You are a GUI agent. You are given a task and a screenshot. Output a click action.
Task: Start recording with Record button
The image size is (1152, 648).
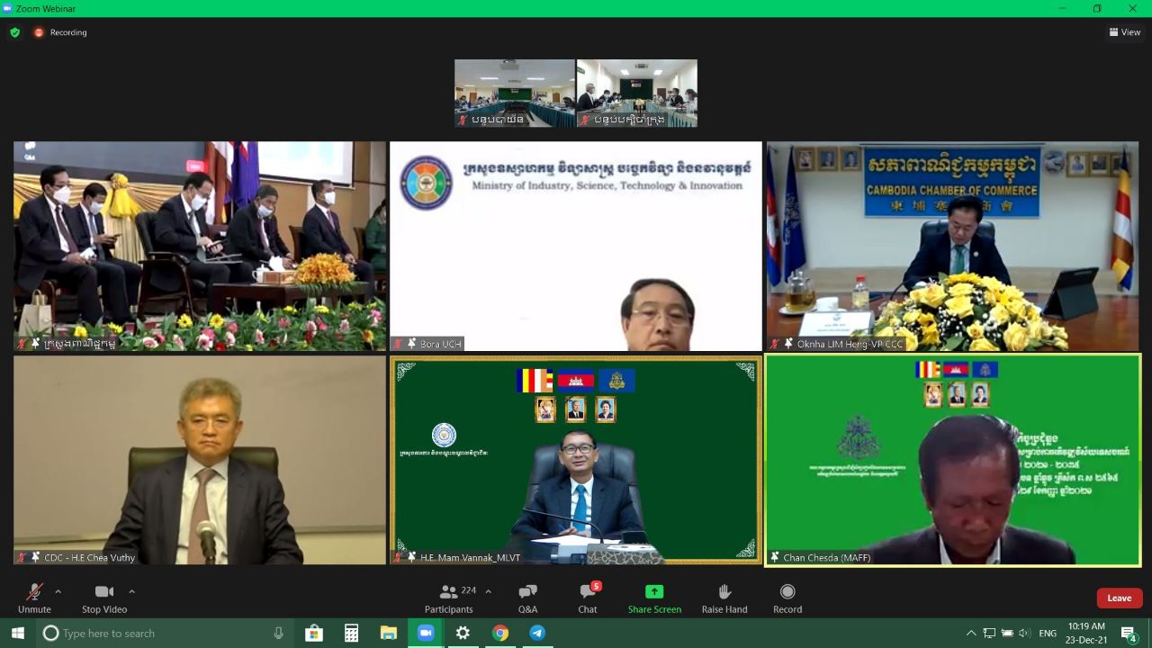coord(787,598)
